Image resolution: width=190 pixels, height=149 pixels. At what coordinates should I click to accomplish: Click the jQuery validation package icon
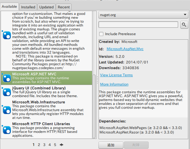click(x=7, y=35)
